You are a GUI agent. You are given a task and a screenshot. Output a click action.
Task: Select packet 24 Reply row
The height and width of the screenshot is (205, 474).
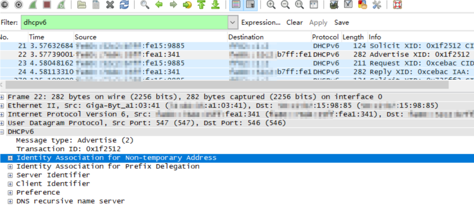point(237,71)
